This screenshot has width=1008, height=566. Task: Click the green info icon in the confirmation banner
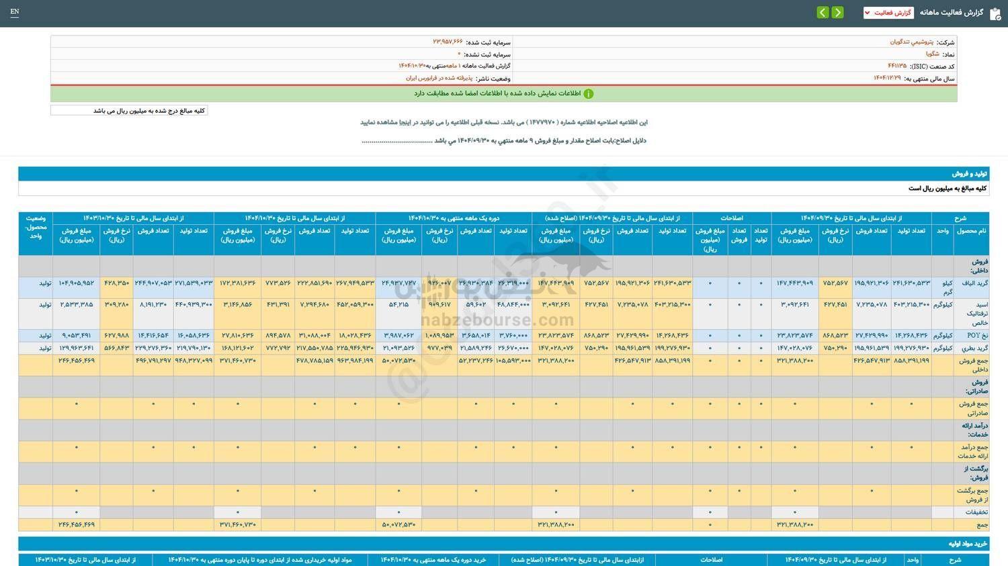click(589, 93)
